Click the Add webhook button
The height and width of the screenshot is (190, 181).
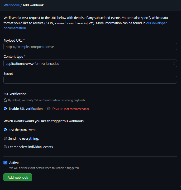18,177
